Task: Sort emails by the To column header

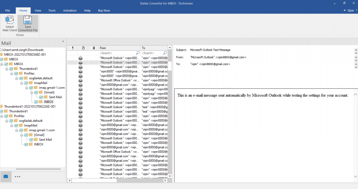Action: [x=154, y=48]
